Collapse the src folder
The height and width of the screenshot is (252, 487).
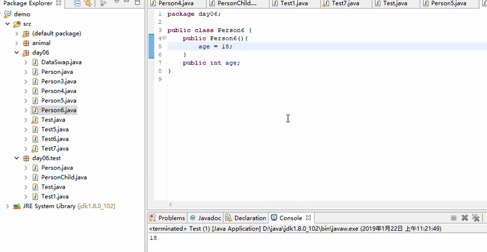(8, 24)
